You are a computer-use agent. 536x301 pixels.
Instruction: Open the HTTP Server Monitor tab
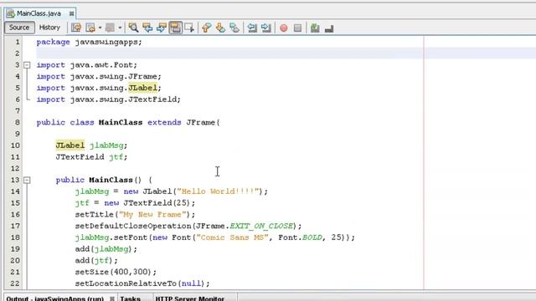coord(190,298)
